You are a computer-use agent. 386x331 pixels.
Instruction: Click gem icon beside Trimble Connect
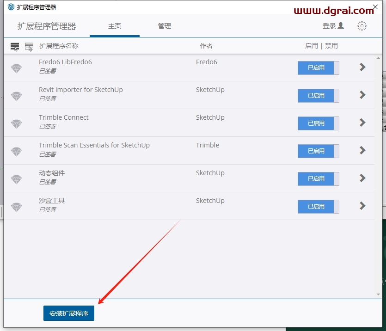tap(17, 124)
